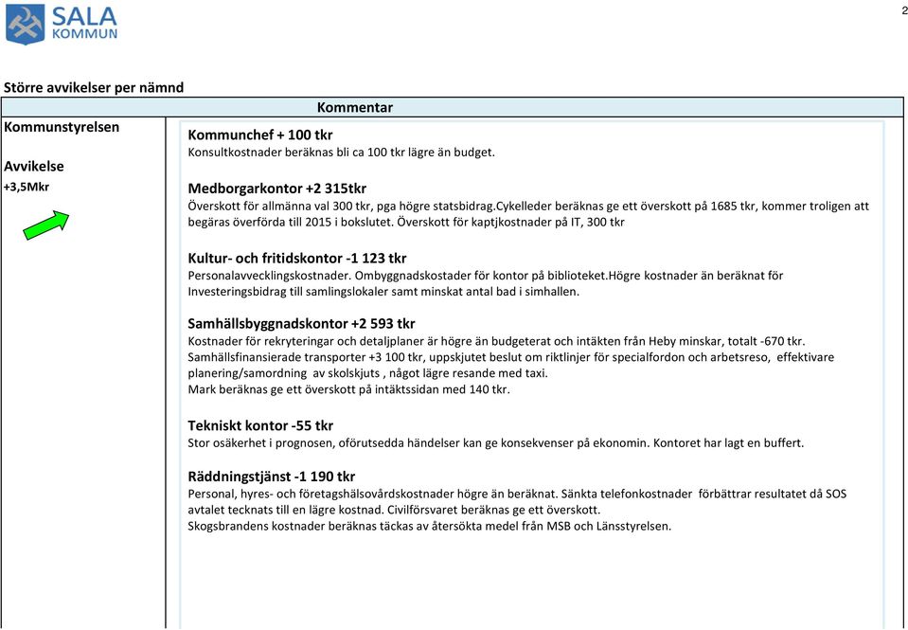Select the '+3,5Mkr' deviation value

(27, 188)
